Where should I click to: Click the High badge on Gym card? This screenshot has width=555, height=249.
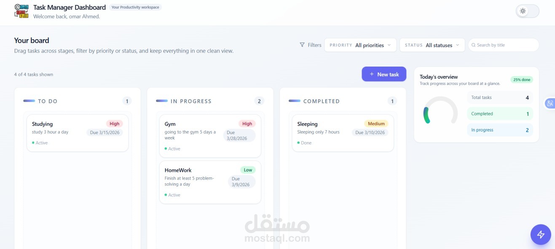coord(247,124)
